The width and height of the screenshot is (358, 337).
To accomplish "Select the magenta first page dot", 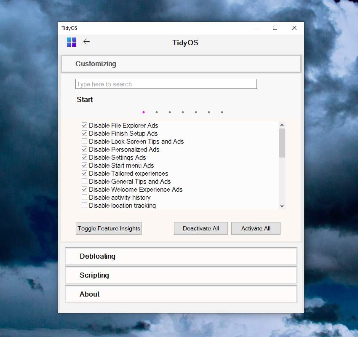I will (144, 112).
